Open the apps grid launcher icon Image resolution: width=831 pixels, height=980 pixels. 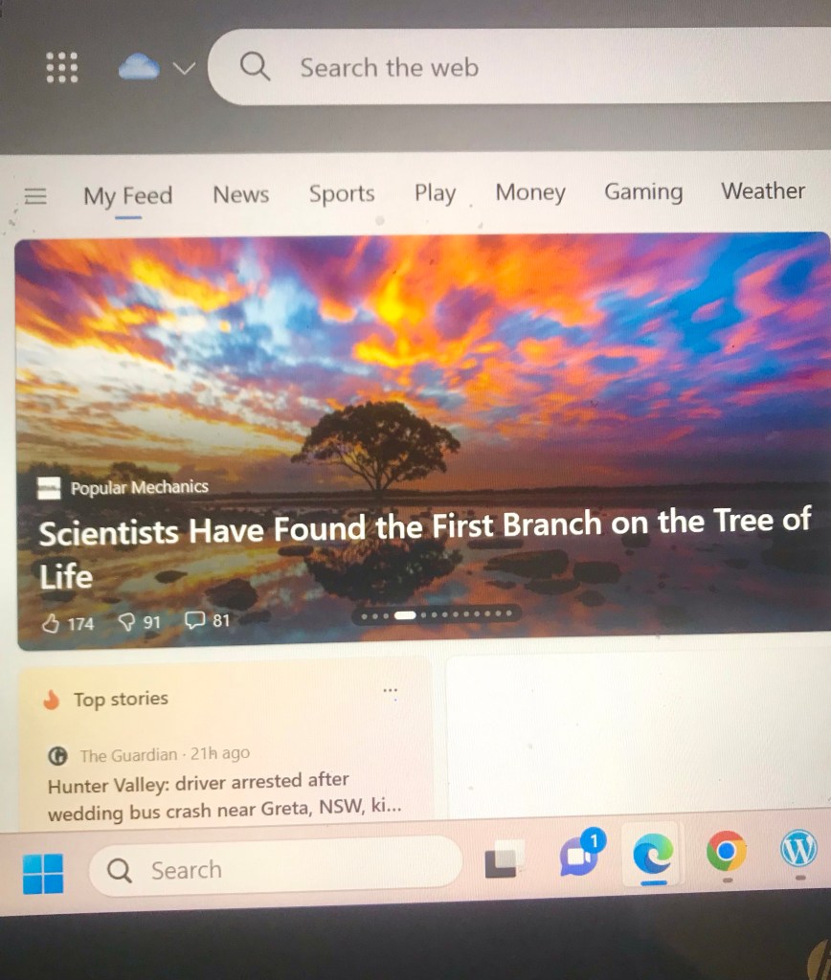[62, 67]
